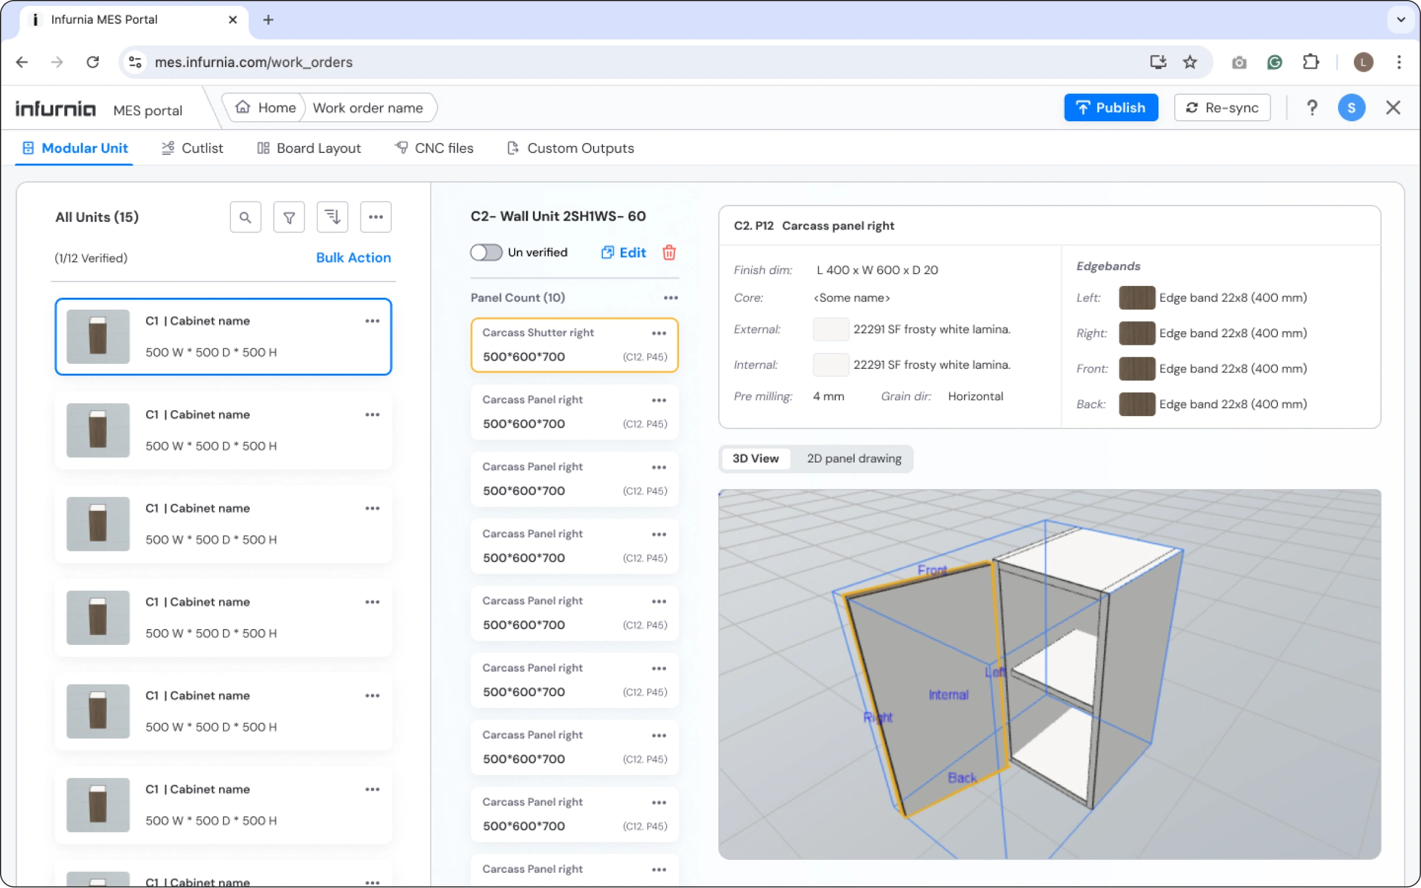
Task: Click the Right edgeband color swatch
Action: pos(1137,333)
